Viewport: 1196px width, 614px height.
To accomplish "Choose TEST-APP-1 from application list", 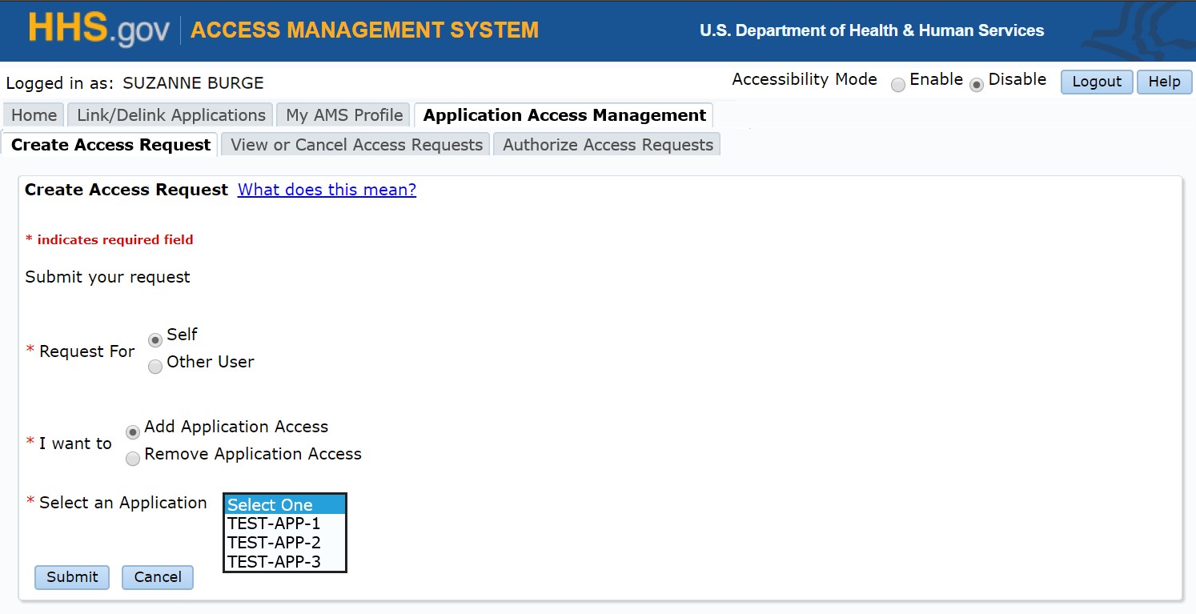I will [x=274, y=524].
